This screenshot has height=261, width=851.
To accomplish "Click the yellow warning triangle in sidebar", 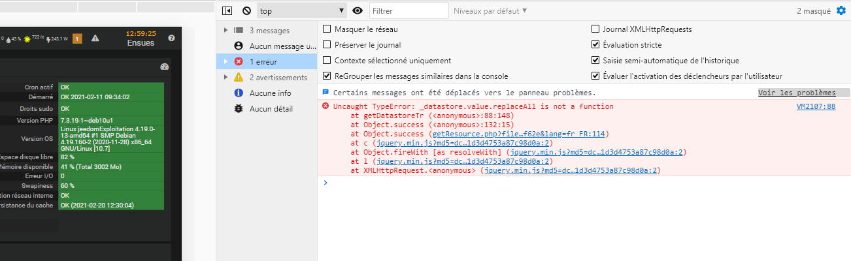I will (x=239, y=77).
